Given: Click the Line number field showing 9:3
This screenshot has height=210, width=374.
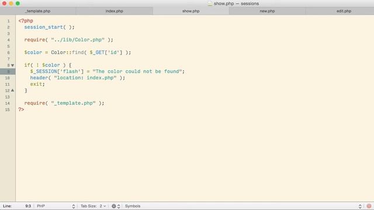Looking at the screenshot, I should pos(28,206).
